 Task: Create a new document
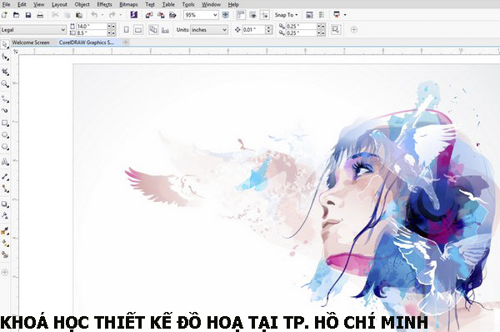[4, 15]
